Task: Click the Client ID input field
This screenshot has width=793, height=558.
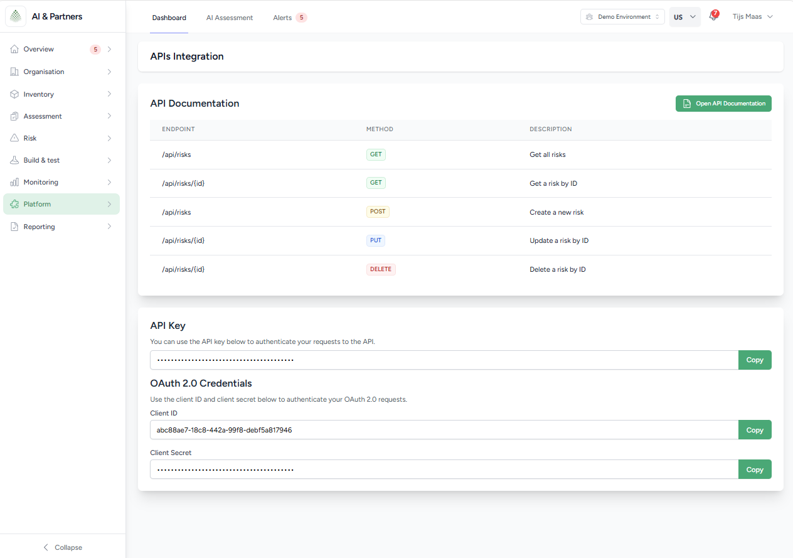Action: 444,430
